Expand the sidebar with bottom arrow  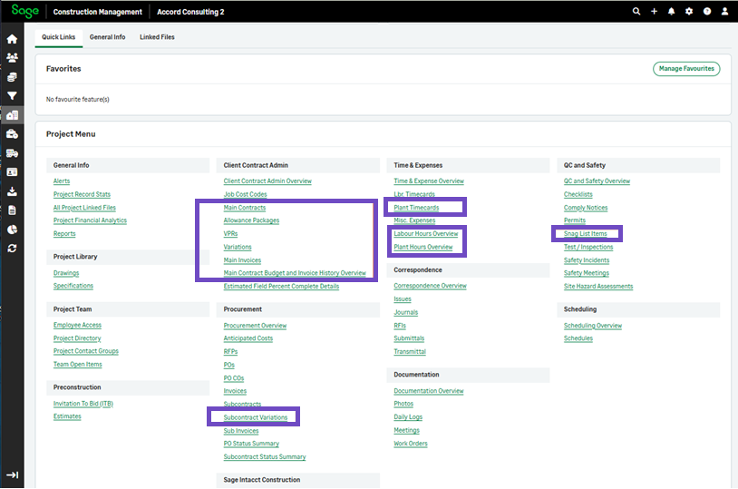(12, 475)
